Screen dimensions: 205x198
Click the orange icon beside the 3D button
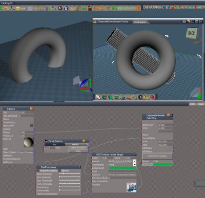pos(188,21)
